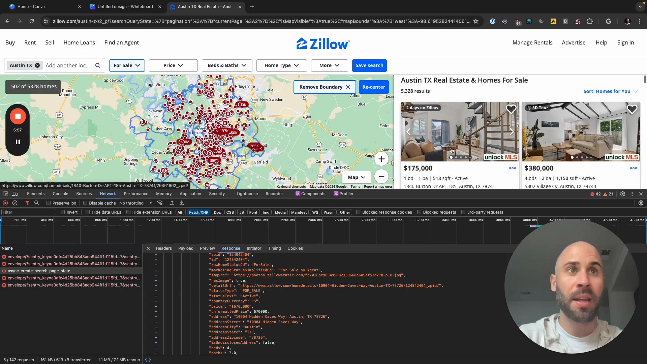Open the More filters dropdown
647x364 pixels.
point(330,65)
